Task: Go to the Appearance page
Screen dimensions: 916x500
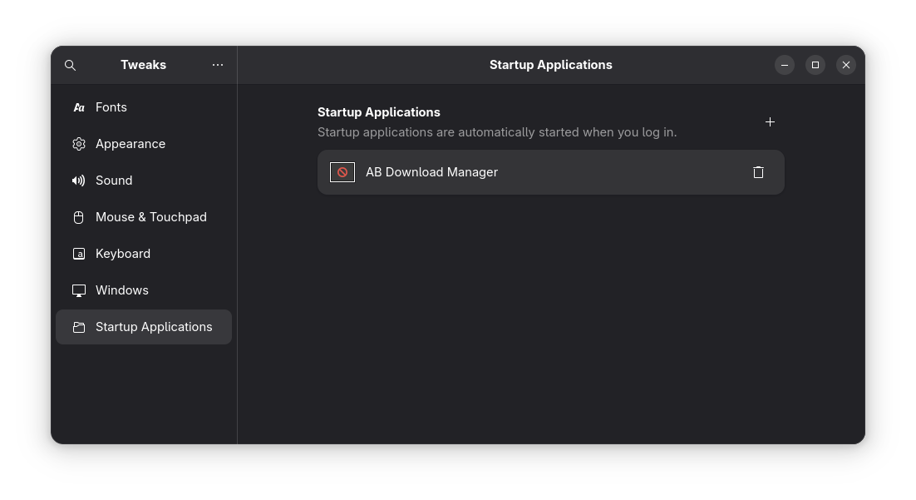Action: pos(144,144)
